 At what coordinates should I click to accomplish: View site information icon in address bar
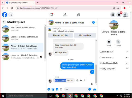click(x=18, y=8)
